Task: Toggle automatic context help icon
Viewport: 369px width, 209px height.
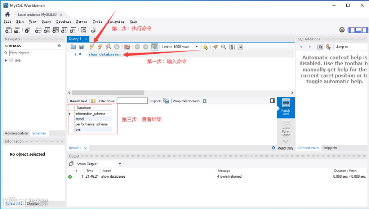Action: click(x=328, y=47)
